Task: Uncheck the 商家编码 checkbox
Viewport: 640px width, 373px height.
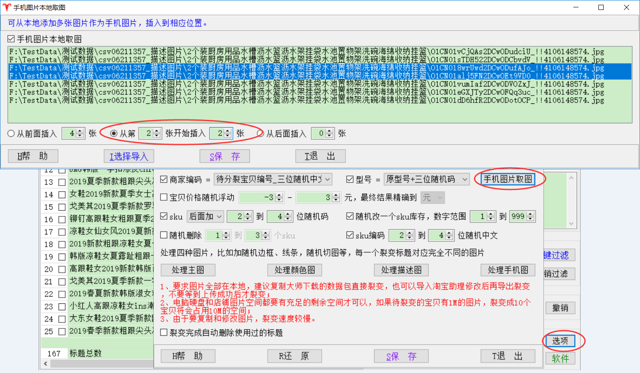Action: pos(164,179)
